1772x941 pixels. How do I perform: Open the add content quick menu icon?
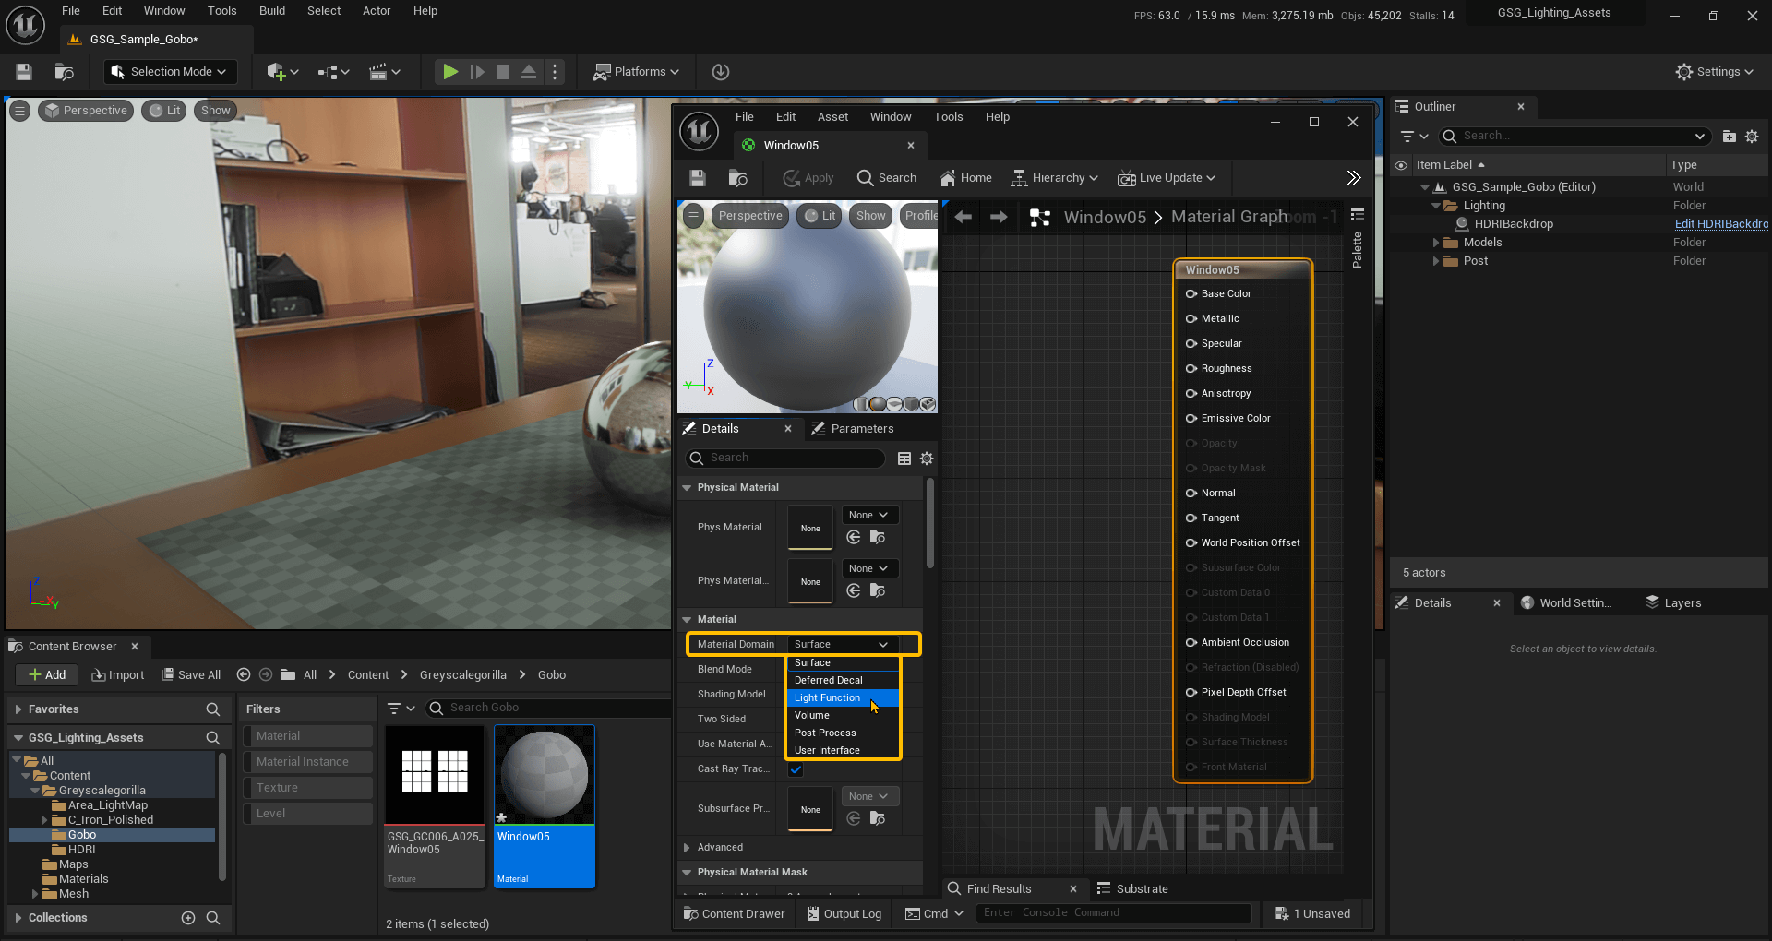coord(281,72)
